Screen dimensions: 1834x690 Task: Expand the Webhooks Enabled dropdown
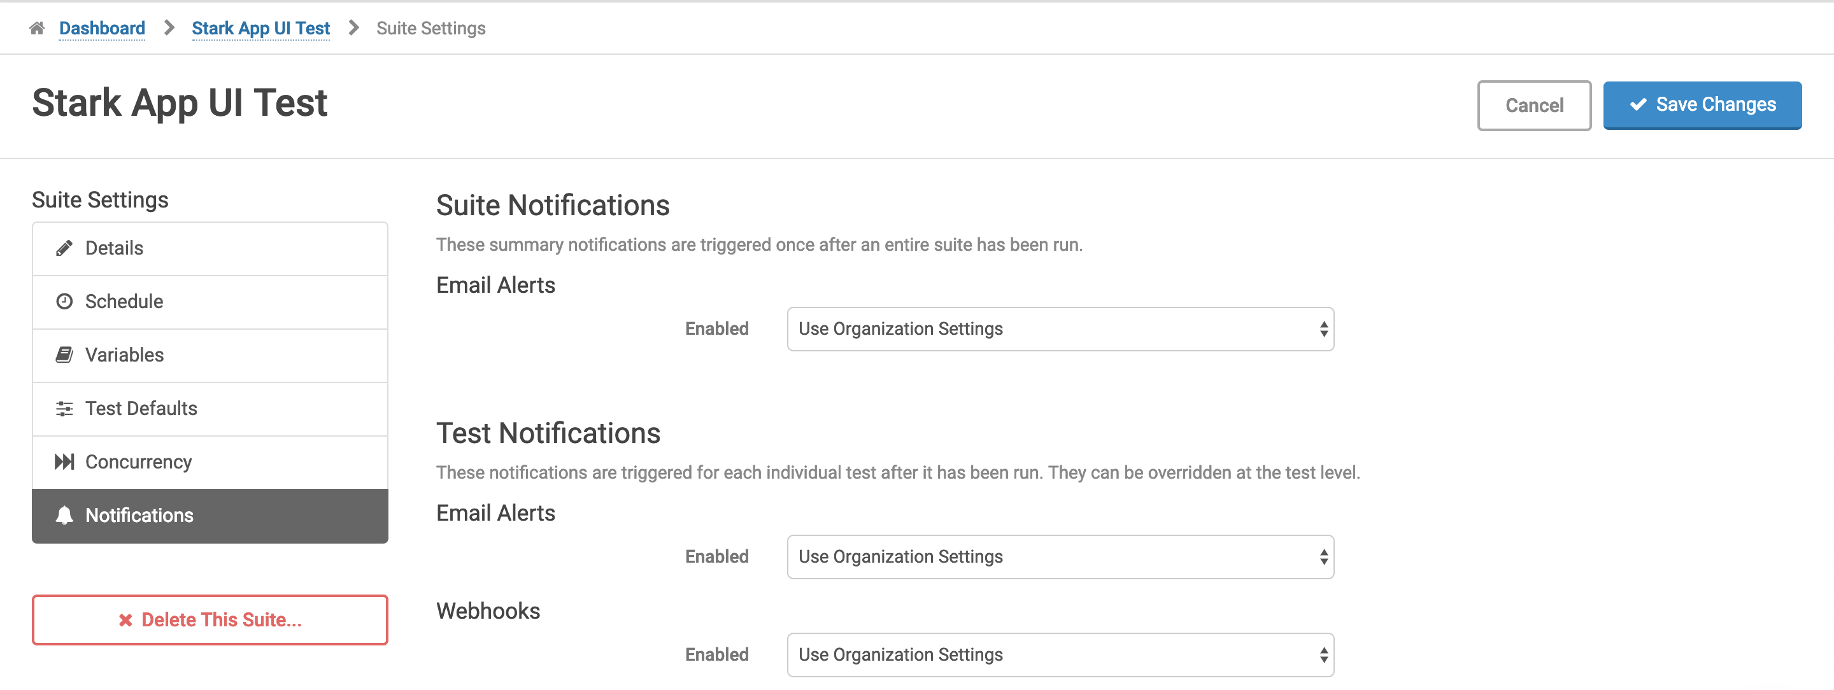(1060, 654)
